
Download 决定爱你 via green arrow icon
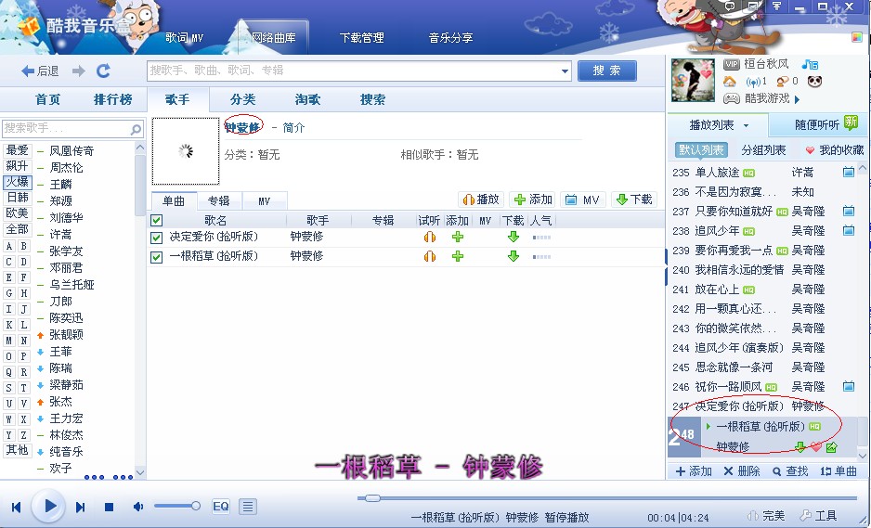tap(513, 237)
